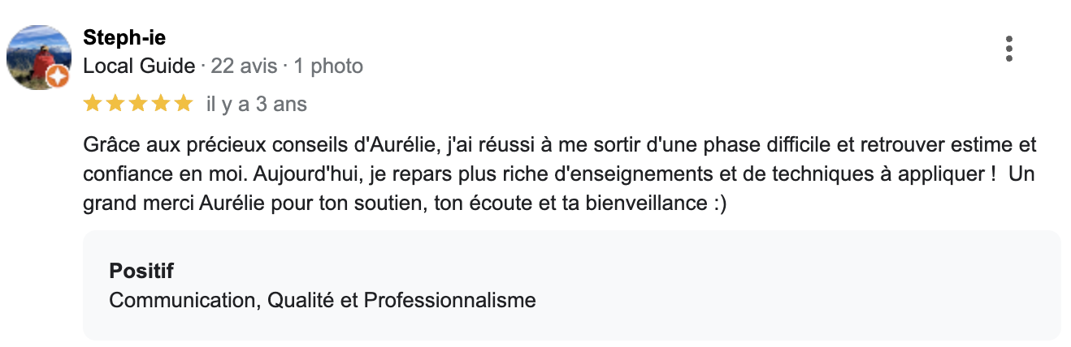Image resolution: width=1071 pixels, height=347 pixels.
Task: Click the fourth rating star
Action: pos(161,104)
